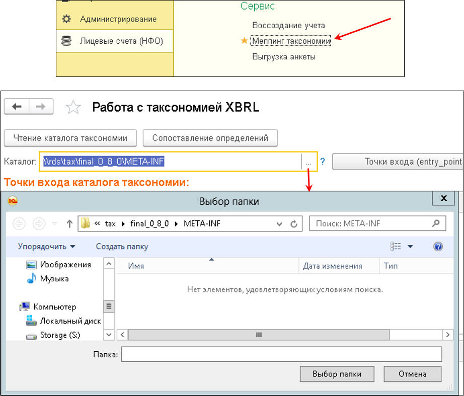Click the ellipsis button of the catalog field
This screenshot has width=464, height=396.
(308, 162)
